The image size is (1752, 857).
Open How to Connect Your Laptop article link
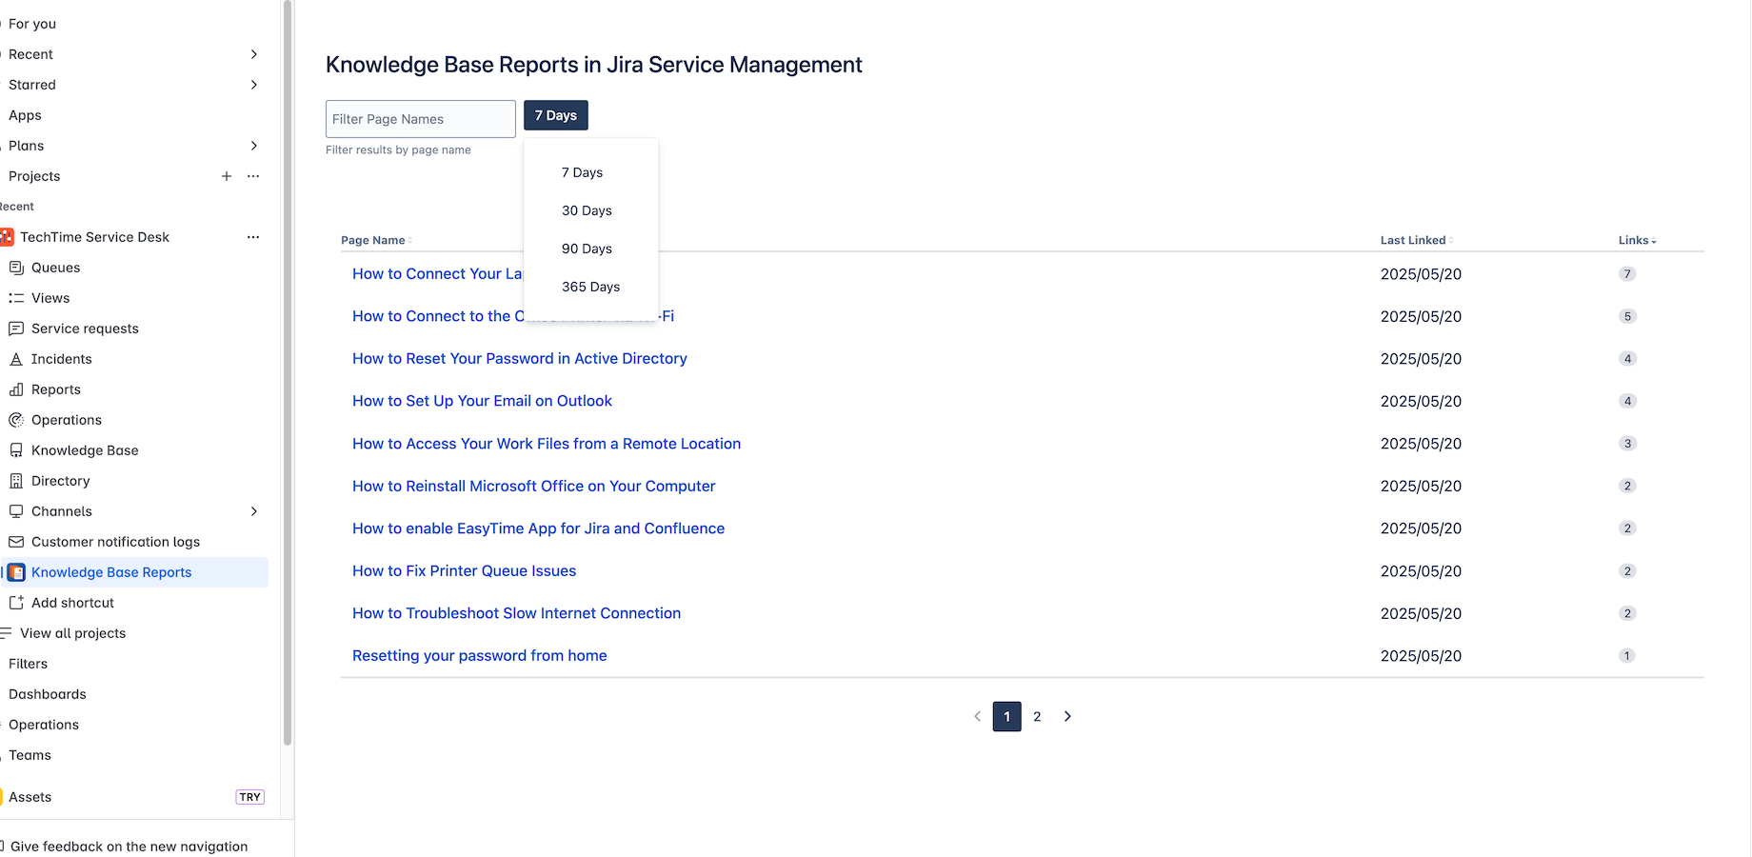coord(437,274)
